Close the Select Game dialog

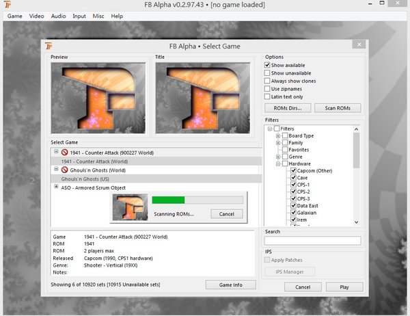click(356, 45)
